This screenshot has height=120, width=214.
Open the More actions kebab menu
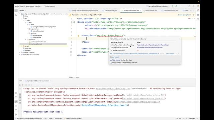click(180, 6)
